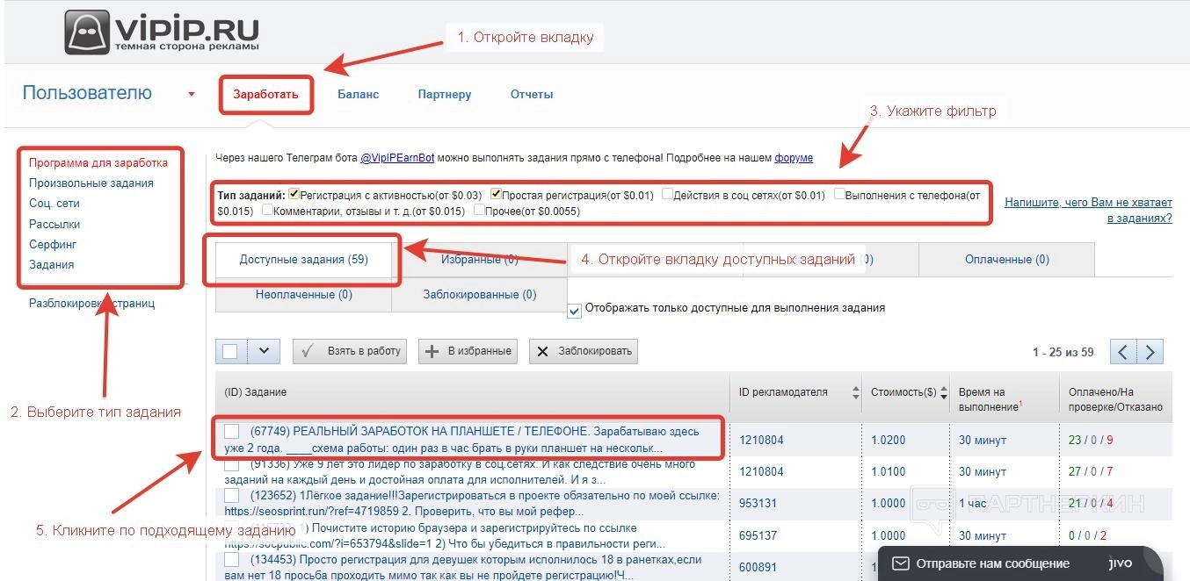Image resolution: width=1190 pixels, height=581 pixels.
Task: Enable Действия в соц сетях filter
Action: click(x=668, y=194)
